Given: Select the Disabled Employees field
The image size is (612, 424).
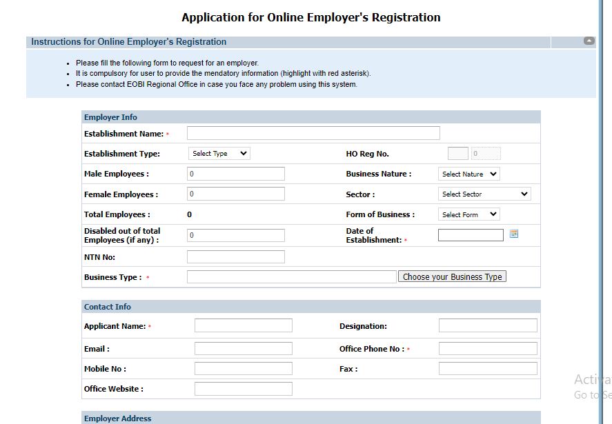Looking at the screenshot, I should coord(236,235).
